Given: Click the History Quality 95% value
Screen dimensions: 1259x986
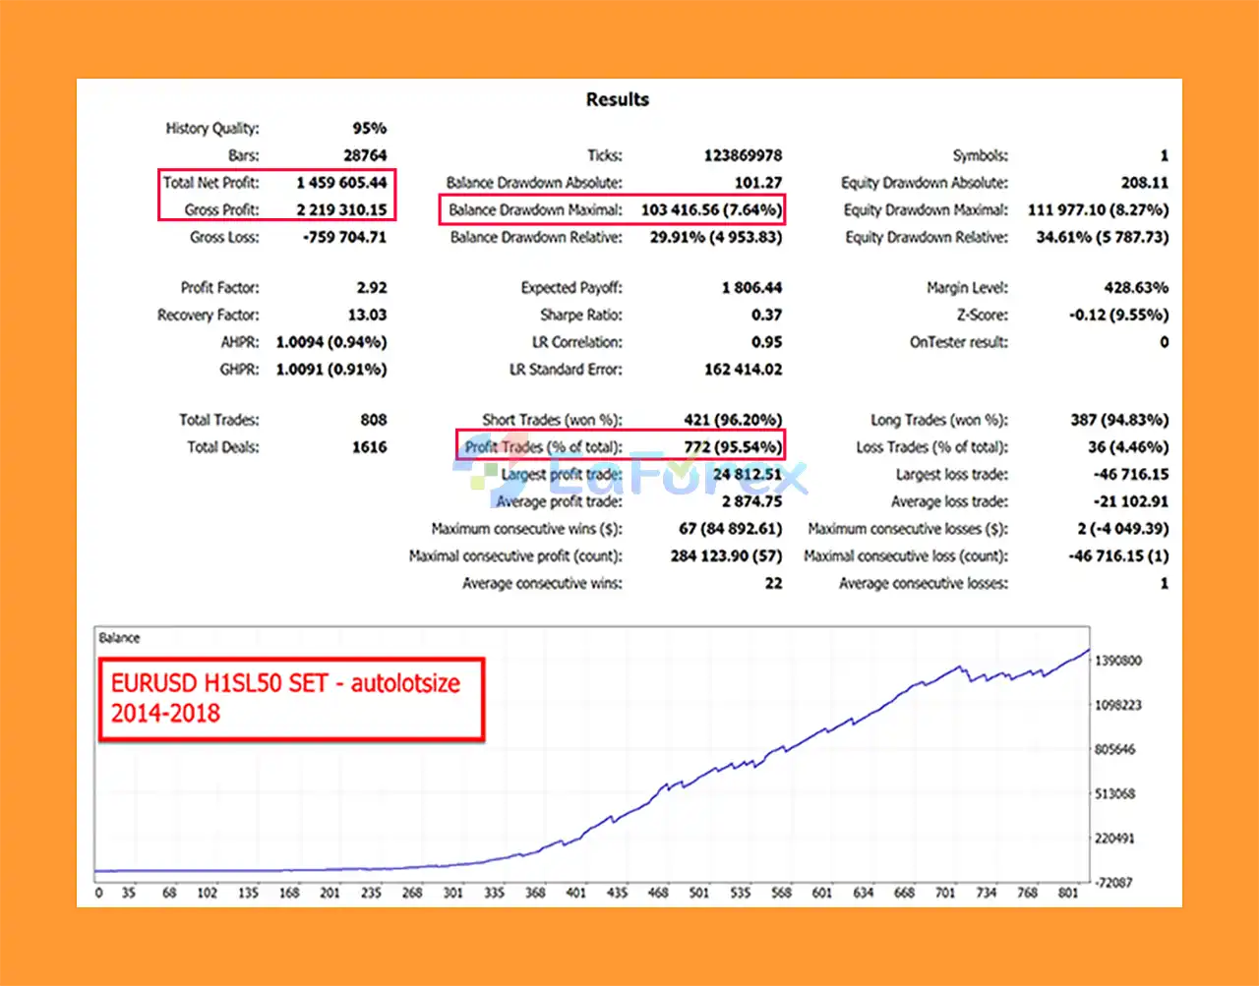Looking at the screenshot, I should point(369,128).
